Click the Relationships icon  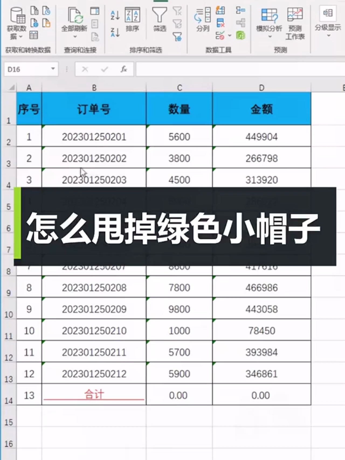(241, 23)
